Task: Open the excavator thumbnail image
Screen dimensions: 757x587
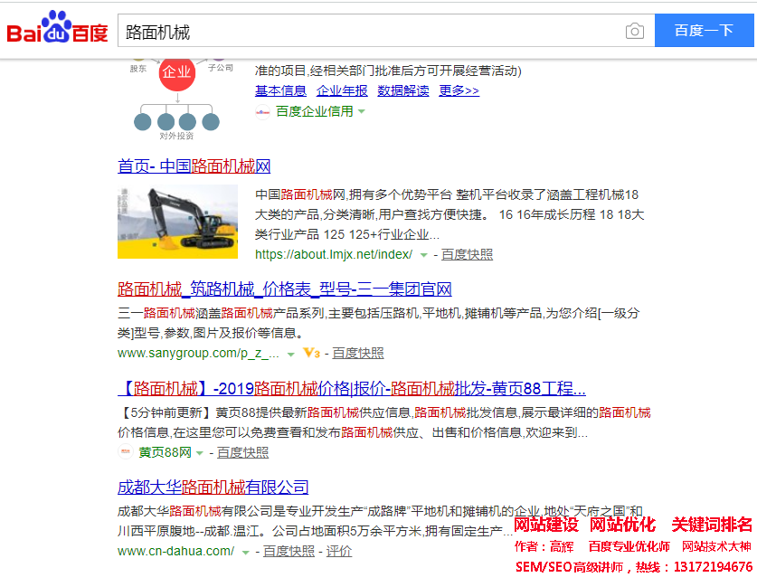Action: 177,222
